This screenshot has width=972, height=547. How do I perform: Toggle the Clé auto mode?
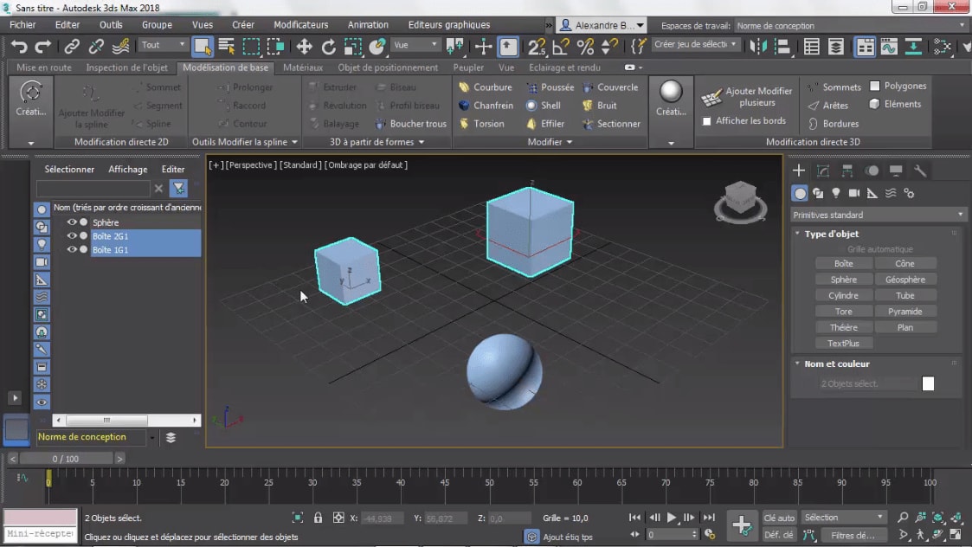(x=779, y=518)
